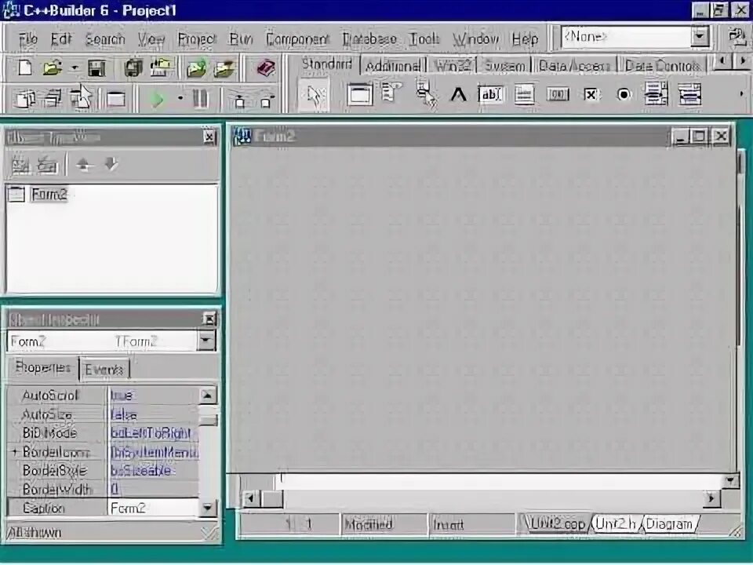
Task: Select the Button component icon
Action: coord(558,94)
